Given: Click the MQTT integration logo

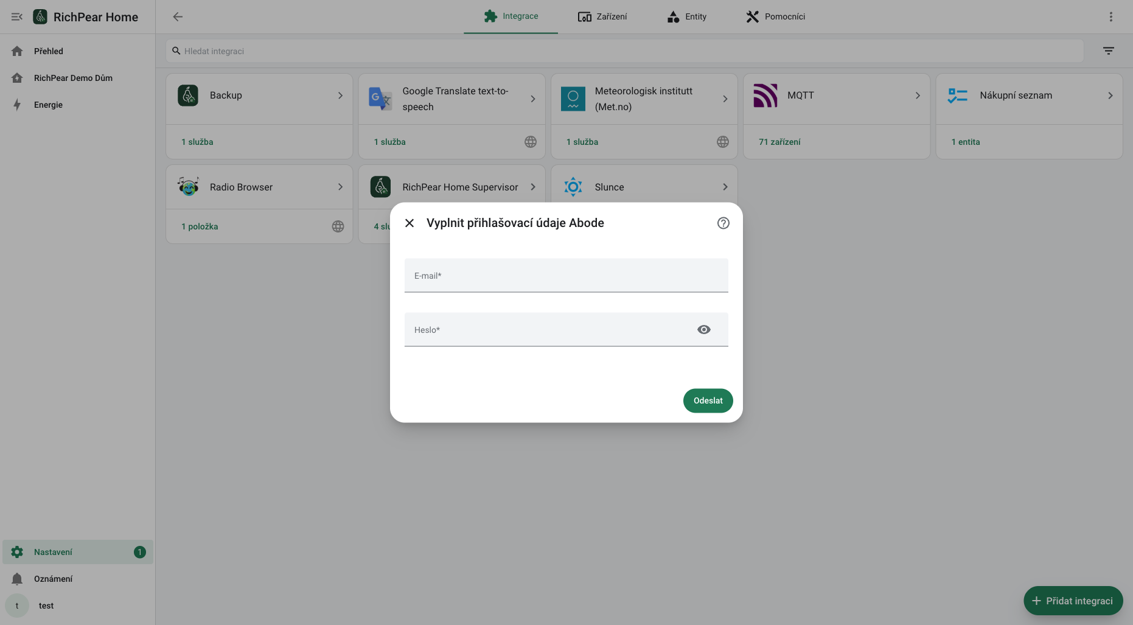Looking at the screenshot, I should pos(765,96).
